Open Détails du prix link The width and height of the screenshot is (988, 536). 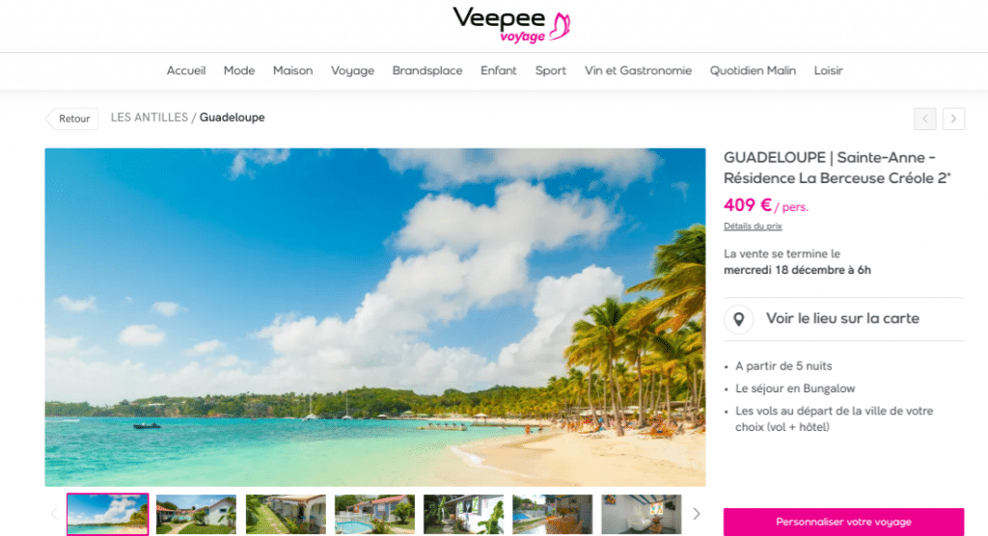[x=753, y=227]
